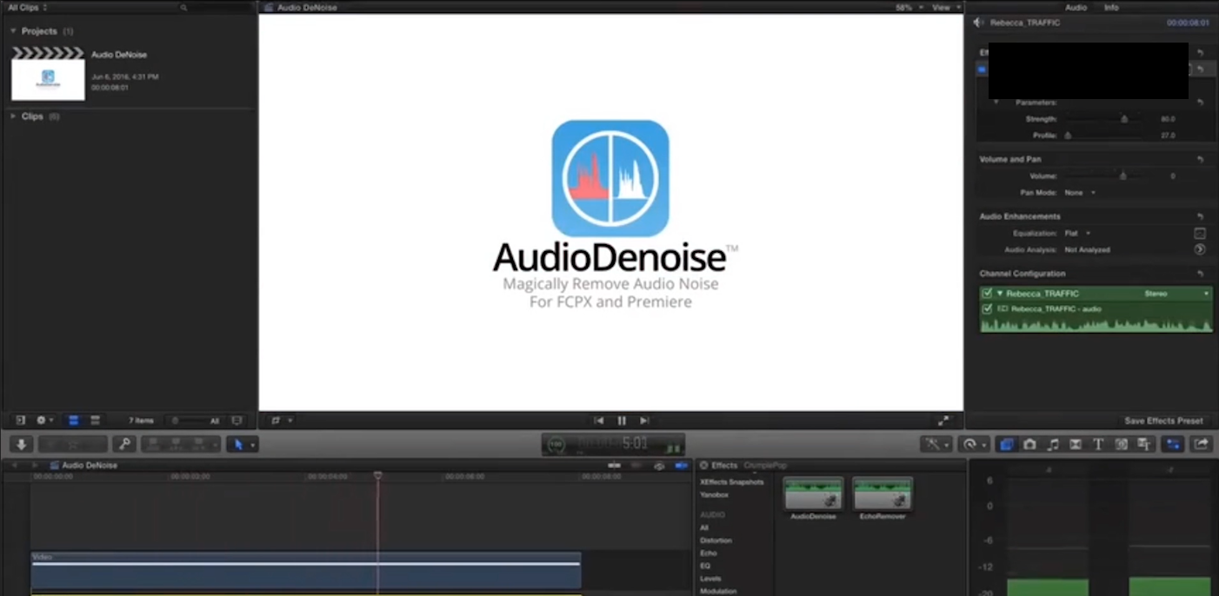Click the clip appearance icon in browser

(x=237, y=421)
